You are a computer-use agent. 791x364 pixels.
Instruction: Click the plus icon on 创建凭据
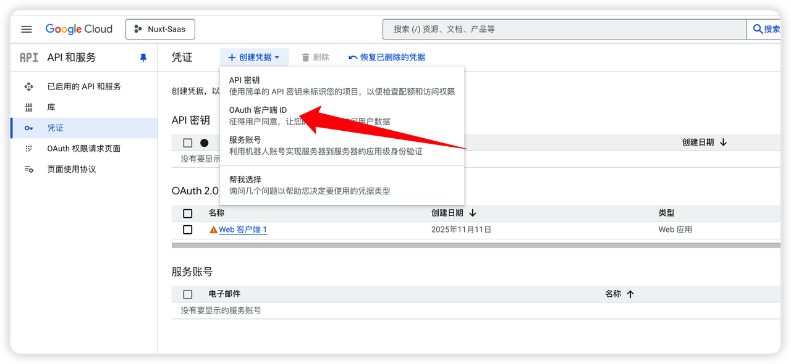[232, 57]
